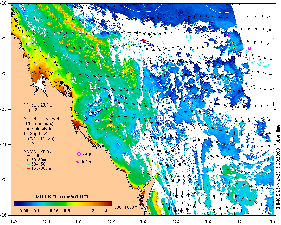Image resolution: width=281 pixels, height=225 pixels.
Task: Click the '14-Sep-2010' date label
Action: (x=38, y=105)
